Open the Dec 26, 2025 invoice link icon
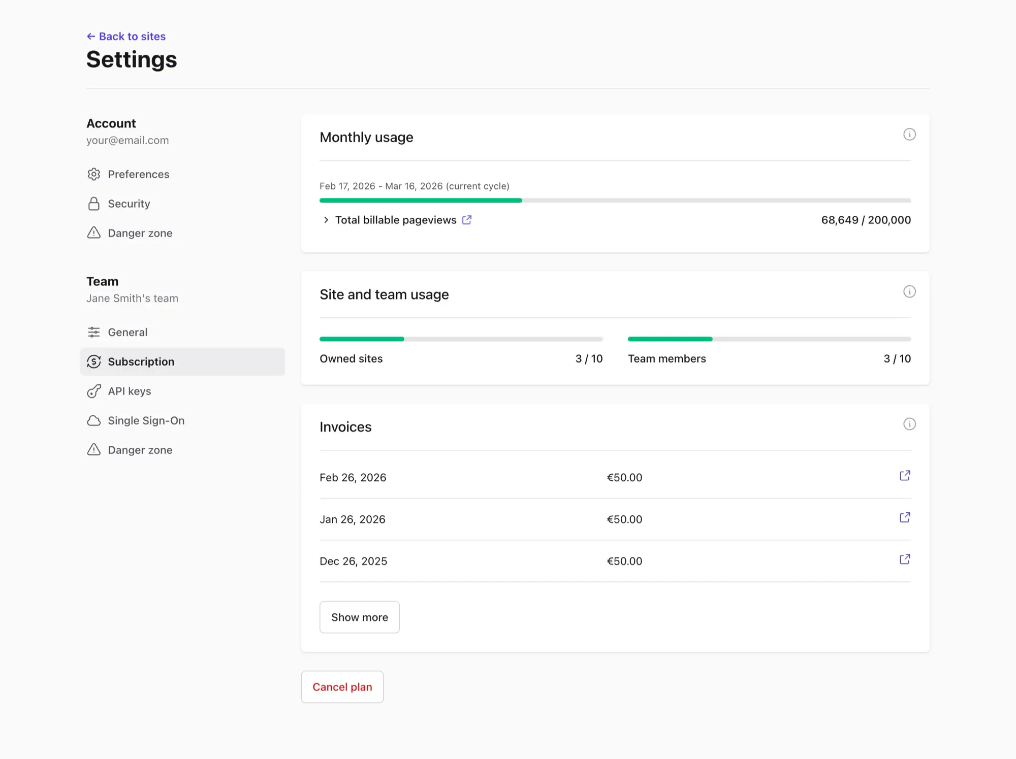This screenshot has width=1016, height=759. click(904, 559)
